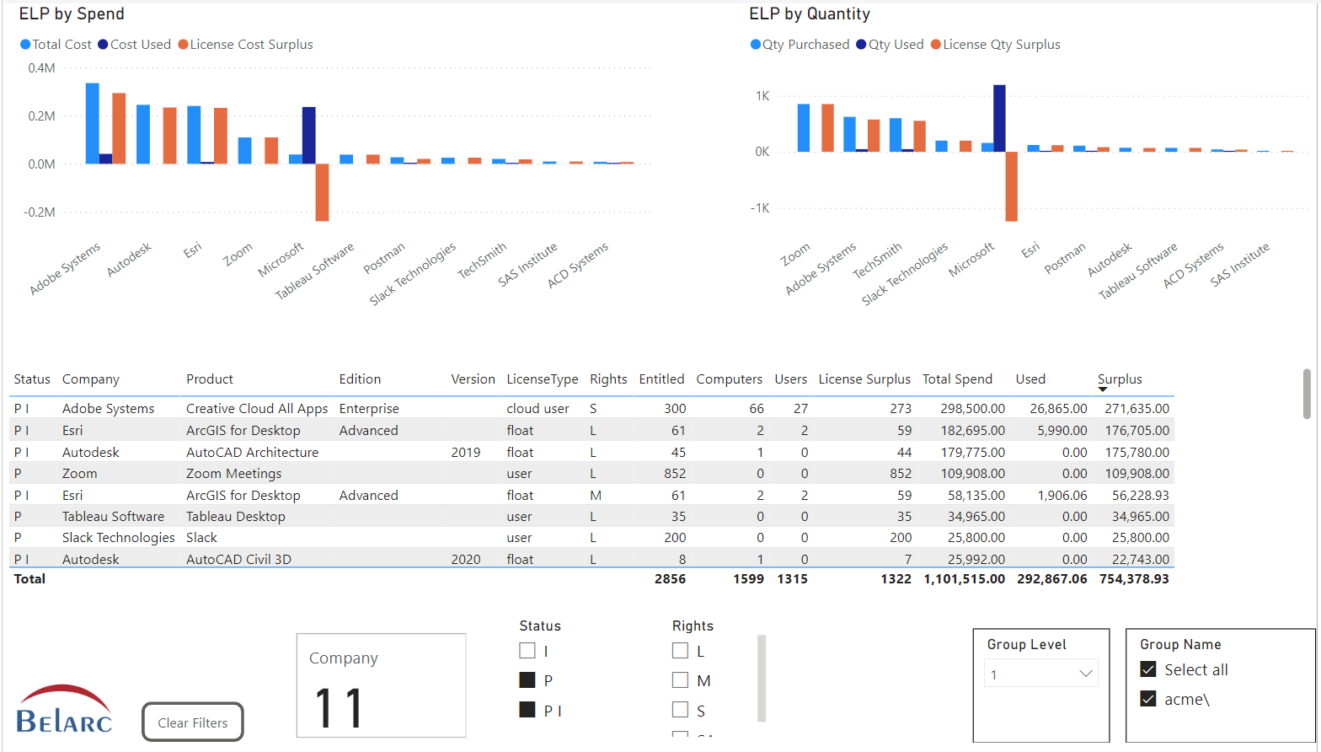Uncheck the Select all group checkbox
Screen dimensions: 1321x752
[x=1148, y=669]
